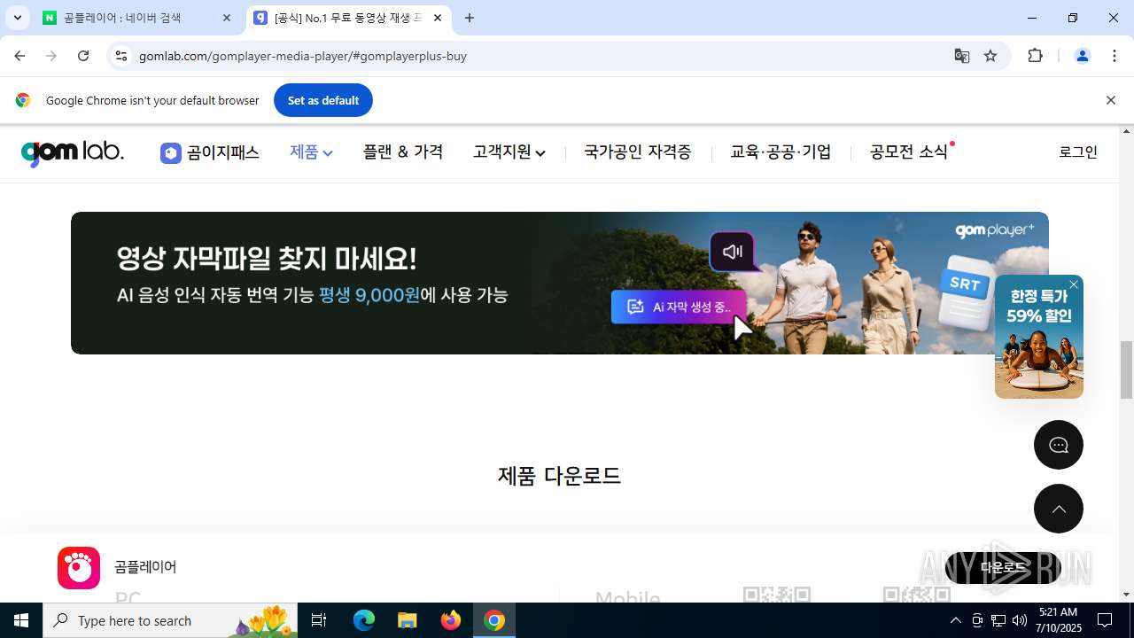Open Task View on taskbar
Screen dimensions: 1134x638
pos(319,620)
